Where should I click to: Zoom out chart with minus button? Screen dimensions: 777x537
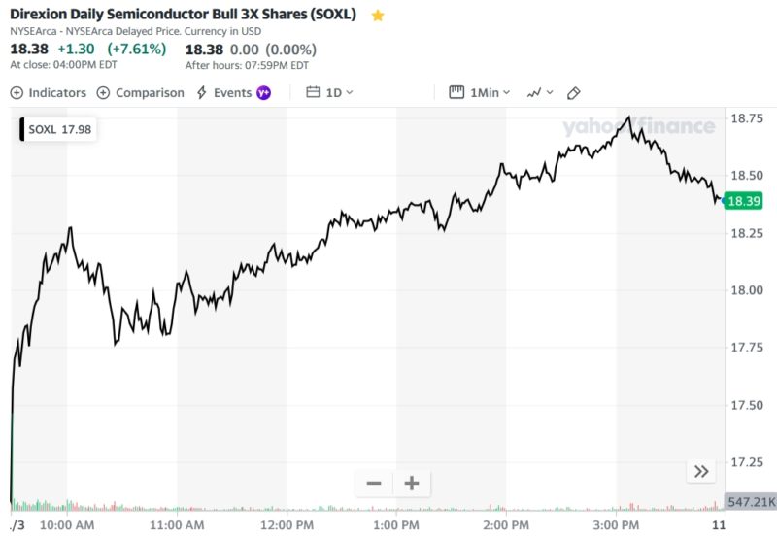(x=374, y=483)
